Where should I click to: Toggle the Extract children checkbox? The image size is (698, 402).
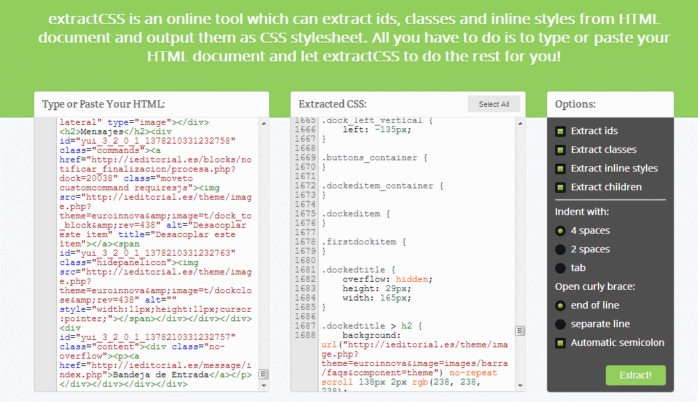(560, 187)
